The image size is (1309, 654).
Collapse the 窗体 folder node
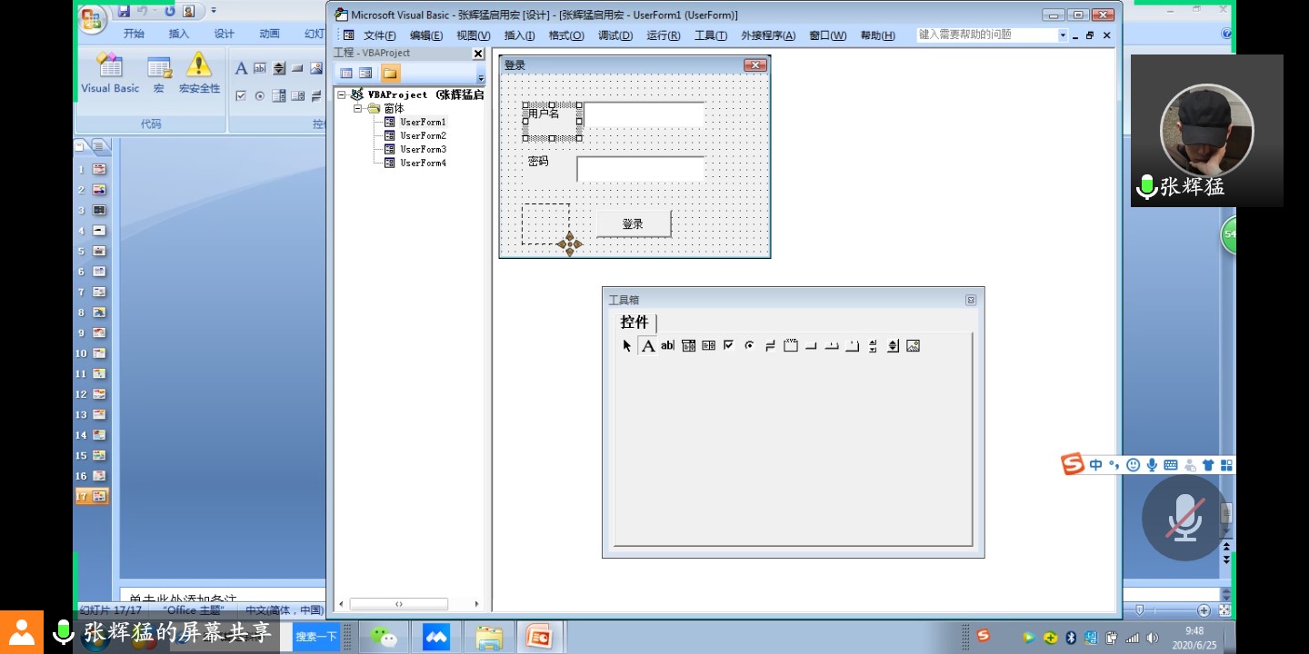(358, 108)
